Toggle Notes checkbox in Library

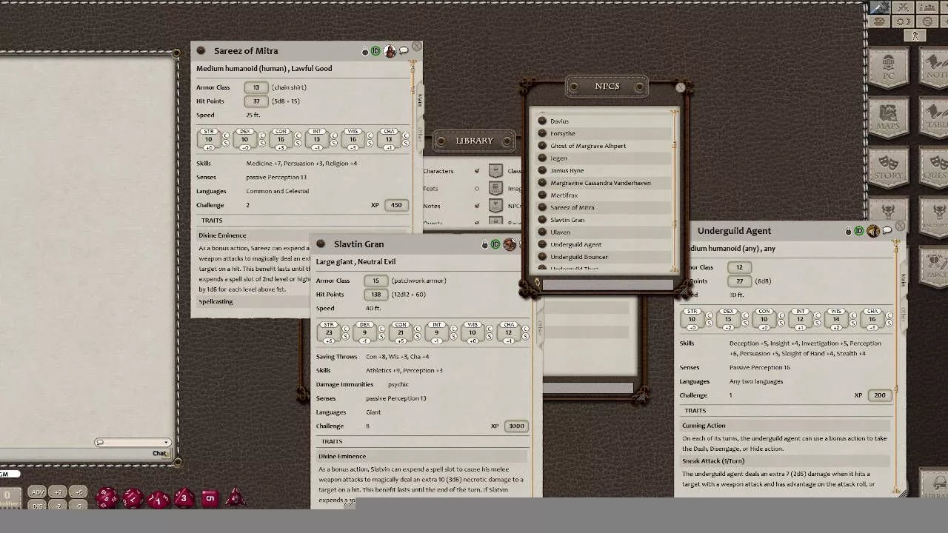(x=477, y=206)
